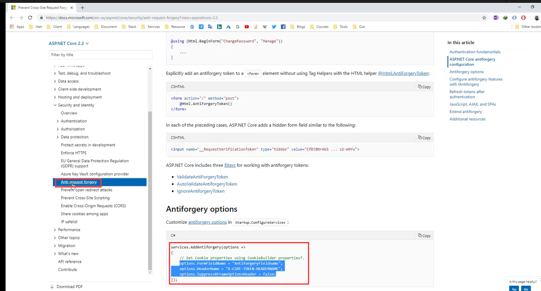Expand the Authorization subtree
This screenshot has height=291, width=541.
tap(58, 129)
